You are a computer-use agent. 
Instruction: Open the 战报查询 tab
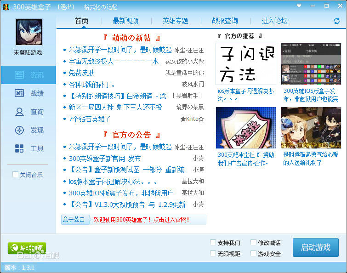(225, 21)
